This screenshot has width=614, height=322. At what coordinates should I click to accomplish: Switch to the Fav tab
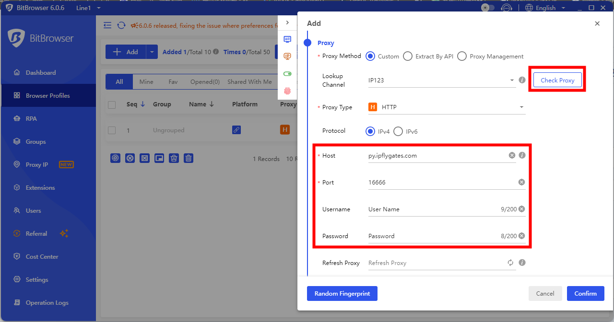click(x=173, y=82)
